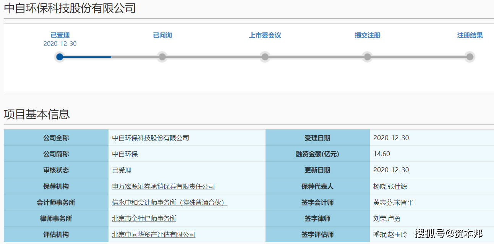The width and height of the screenshot is (494, 244).
Task: Click the 签字评估师 label cell
Action: (317, 234)
